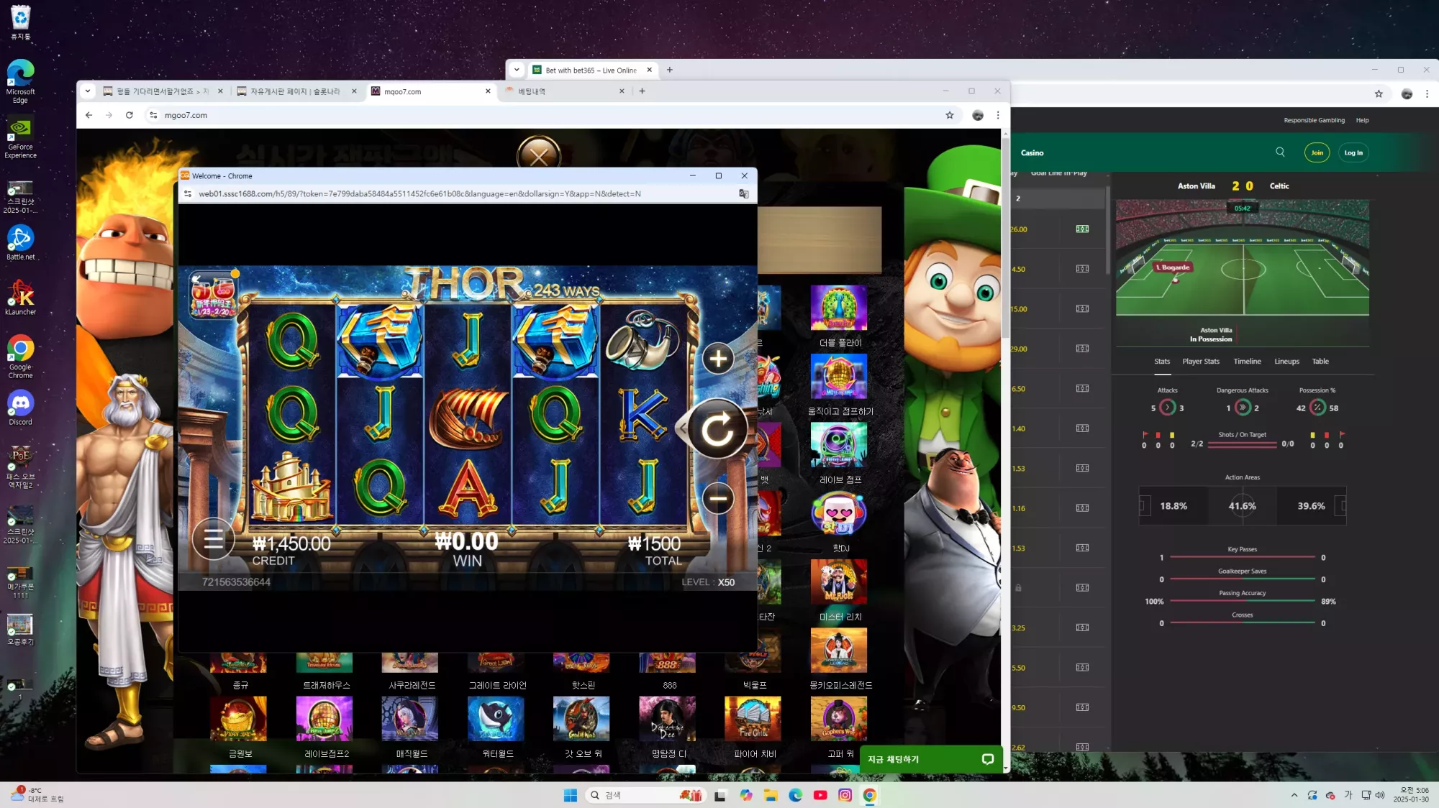Bookmark mgoo7.com with the star icon

(x=950, y=115)
